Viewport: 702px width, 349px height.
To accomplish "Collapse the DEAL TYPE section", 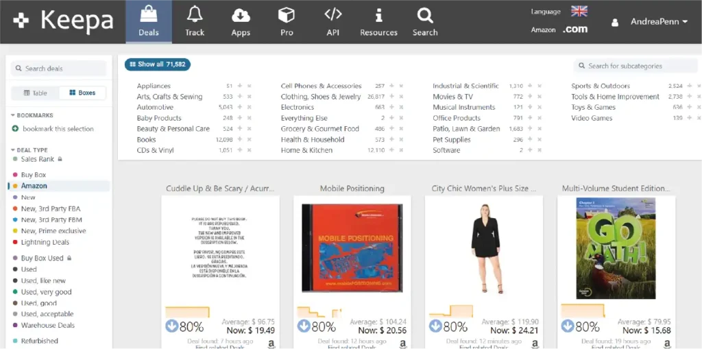I will click(x=29, y=150).
